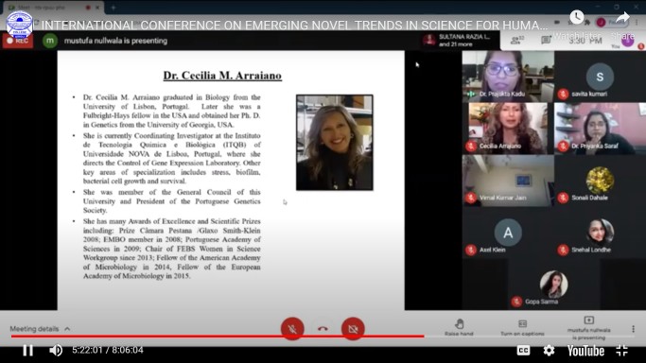Image resolution: width=646 pixels, height=363 pixels.
Task: Expand Meeting details chevron
Action: coord(67,329)
